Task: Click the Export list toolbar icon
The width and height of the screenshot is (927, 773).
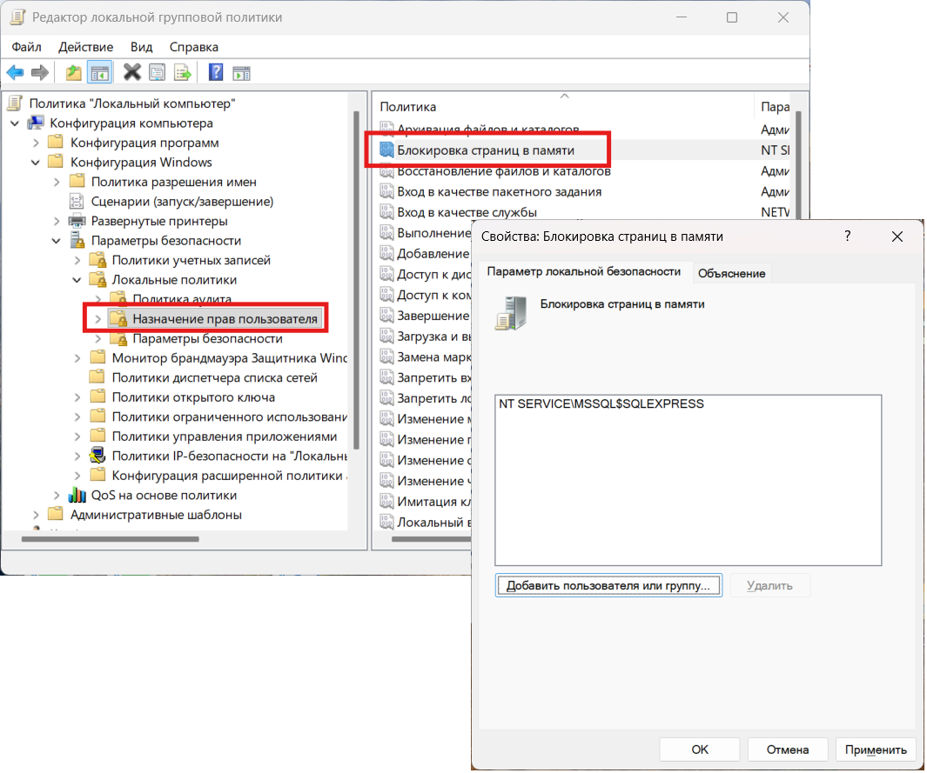Action: click(183, 72)
